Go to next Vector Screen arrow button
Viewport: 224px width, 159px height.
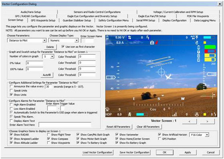click(x=207, y=121)
